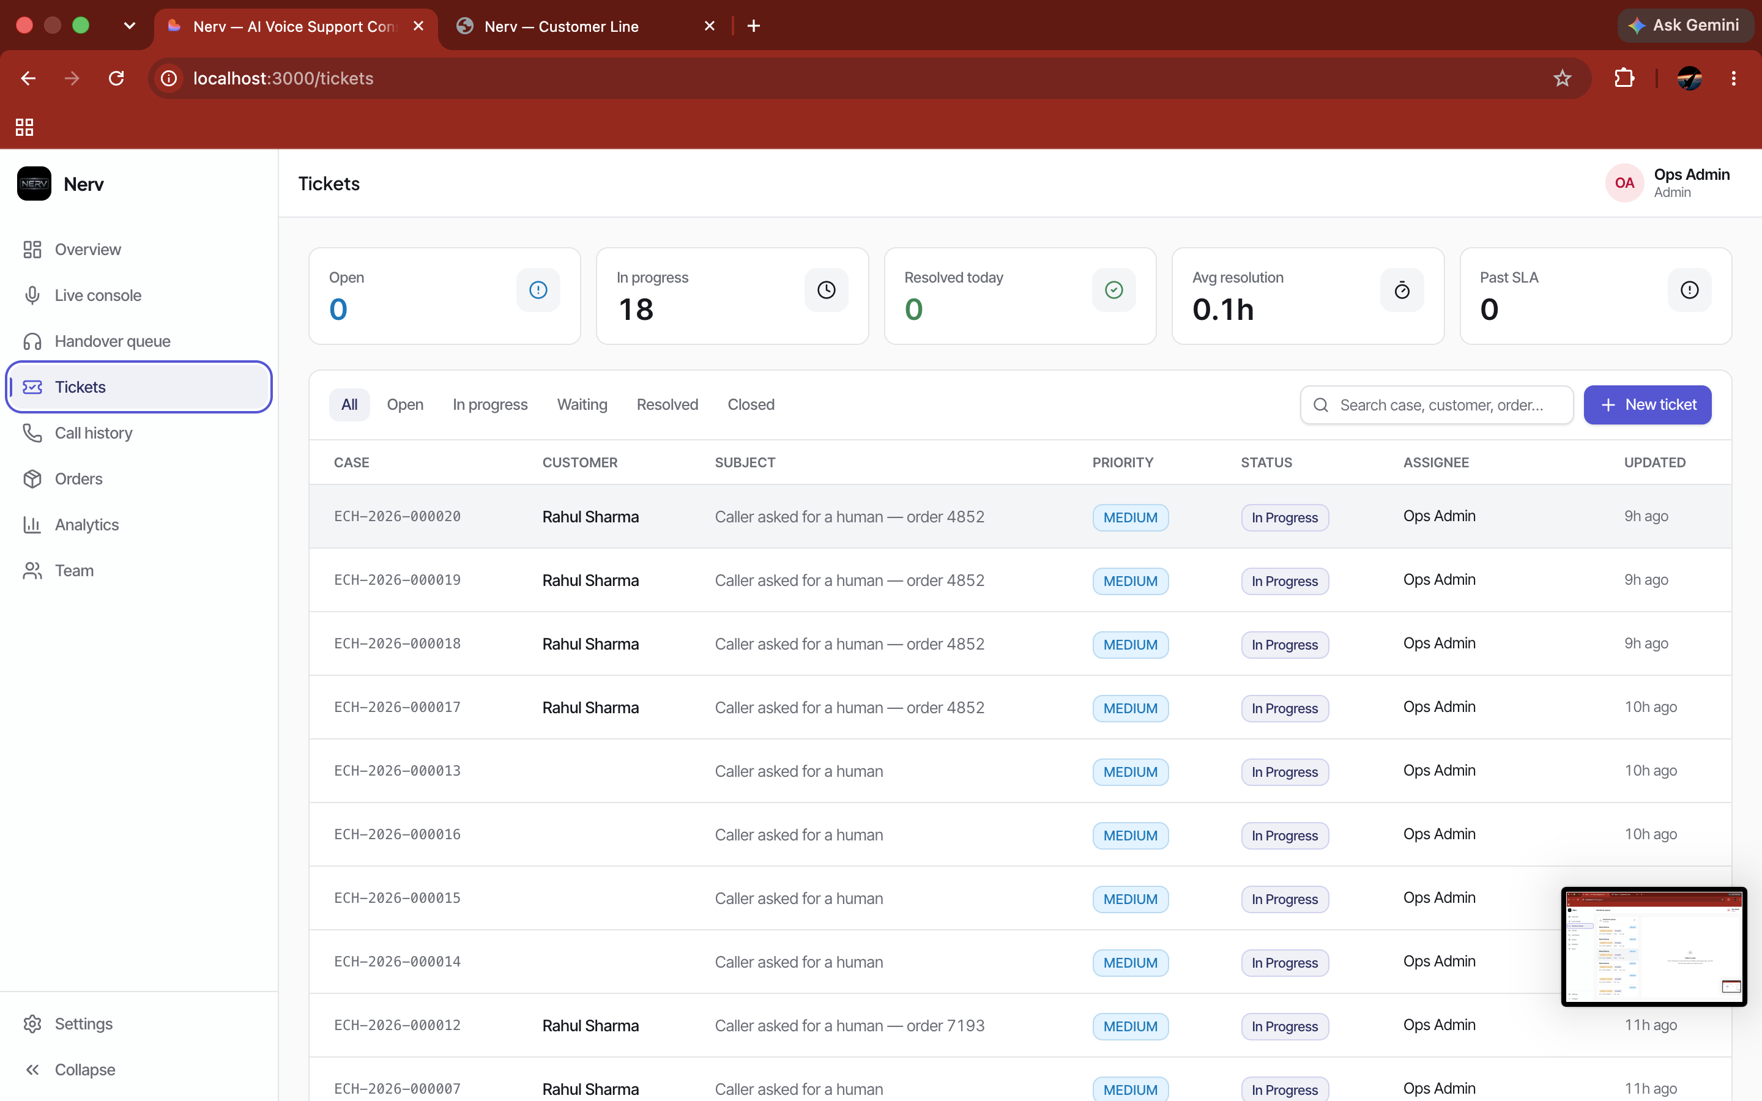View site information icon in address bar
Image resolution: width=1762 pixels, height=1101 pixels.
[169, 78]
